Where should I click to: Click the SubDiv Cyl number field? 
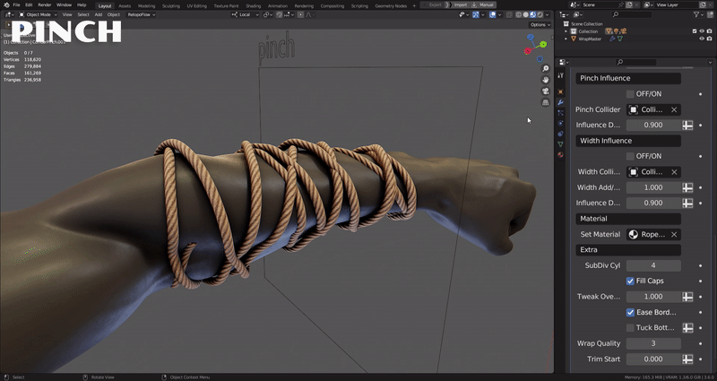652,265
